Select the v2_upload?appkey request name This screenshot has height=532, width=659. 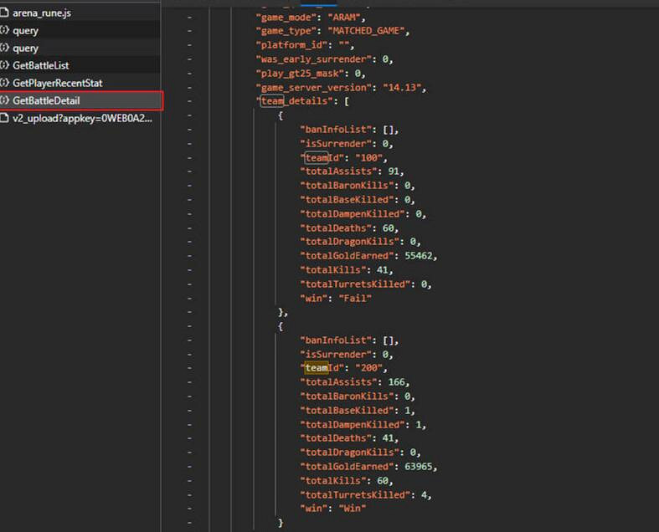(82, 119)
